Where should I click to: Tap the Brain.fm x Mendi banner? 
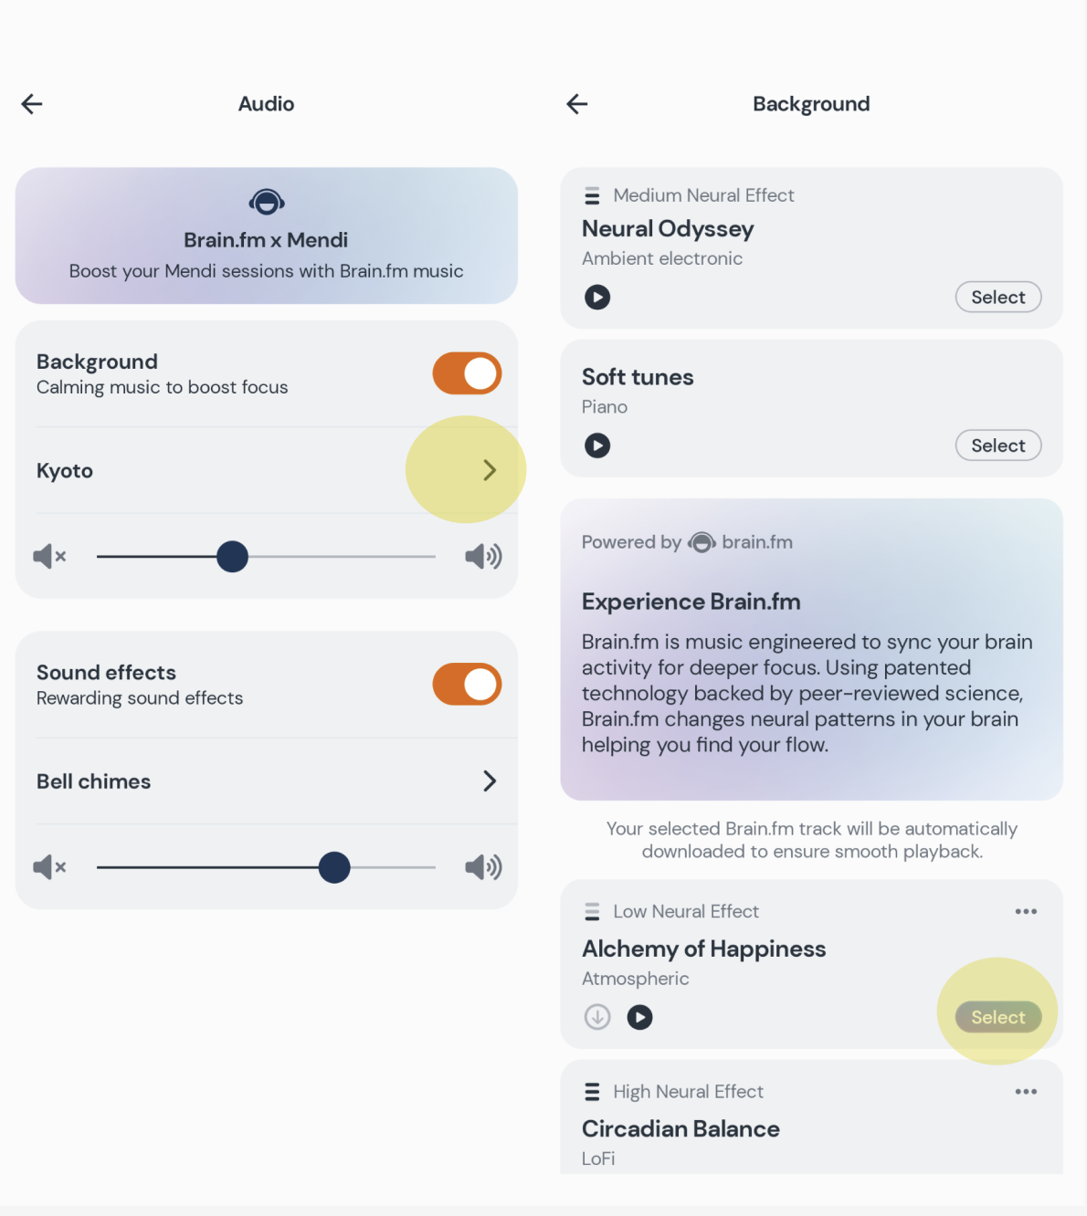266,236
